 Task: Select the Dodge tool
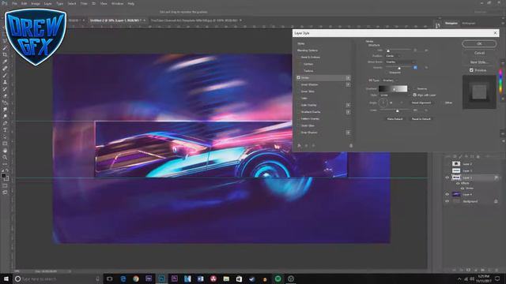pyautogui.click(x=5, y=116)
